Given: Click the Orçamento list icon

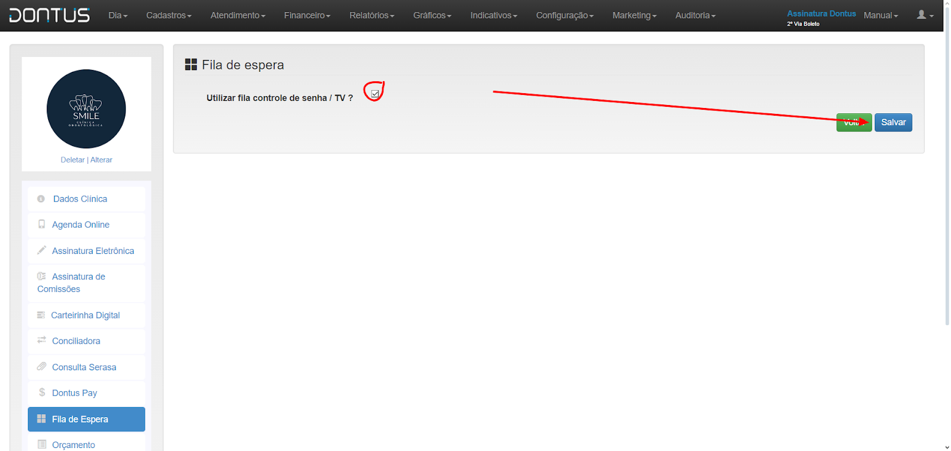Looking at the screenshot, I should pos(42,444).
